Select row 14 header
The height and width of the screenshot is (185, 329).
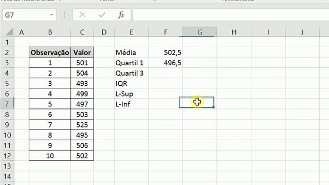click(x=7, y=176)
